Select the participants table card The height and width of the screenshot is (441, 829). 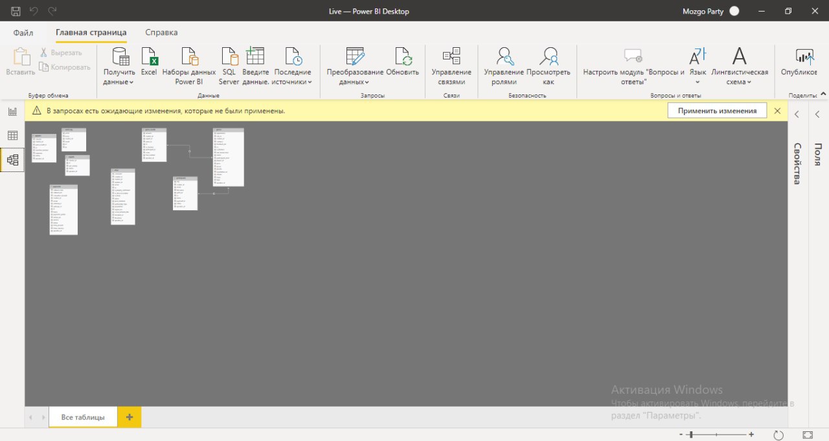(185, 193)
